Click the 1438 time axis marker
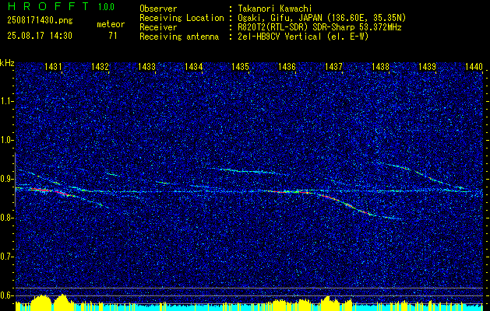The image size is (490, 311). pyautogui.click(x=380, y=66)
